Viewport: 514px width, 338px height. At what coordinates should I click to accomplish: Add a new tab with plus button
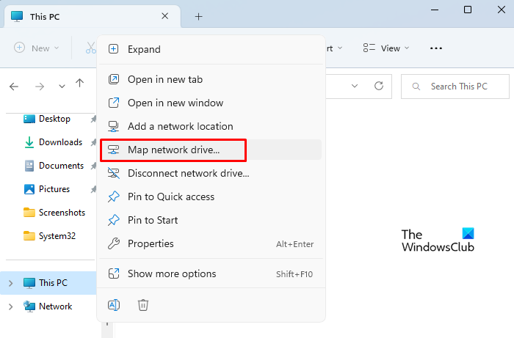point(198,16)
